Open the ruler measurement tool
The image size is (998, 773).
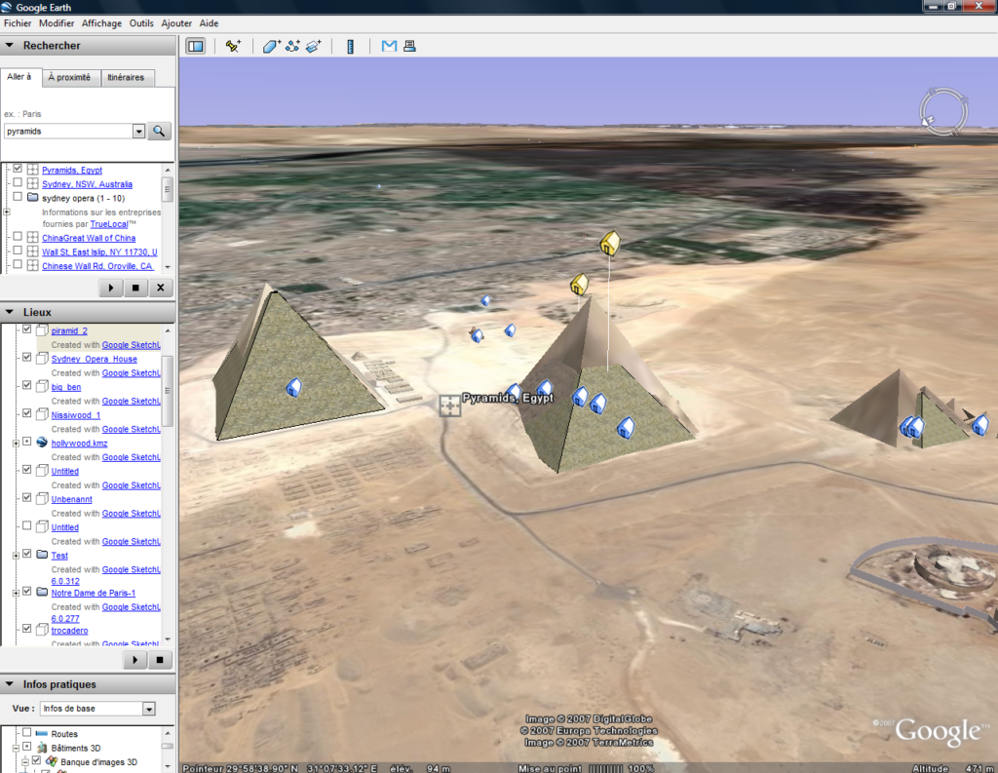[x=350, y=46]
